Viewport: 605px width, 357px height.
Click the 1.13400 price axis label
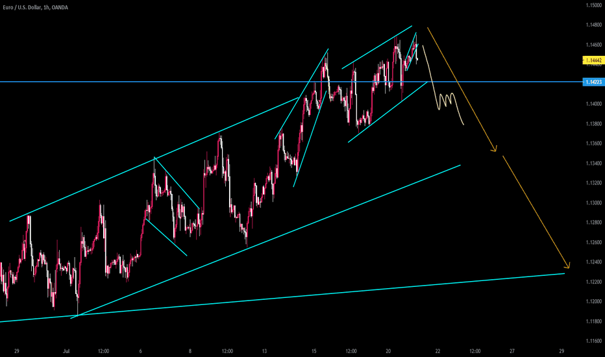(593, 164)
